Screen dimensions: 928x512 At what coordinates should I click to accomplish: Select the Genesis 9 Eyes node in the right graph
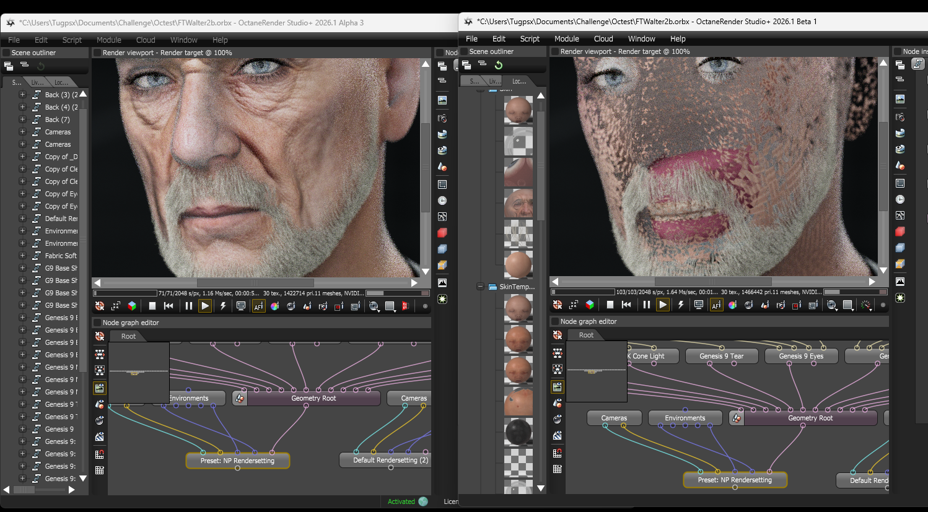(800, 356)
